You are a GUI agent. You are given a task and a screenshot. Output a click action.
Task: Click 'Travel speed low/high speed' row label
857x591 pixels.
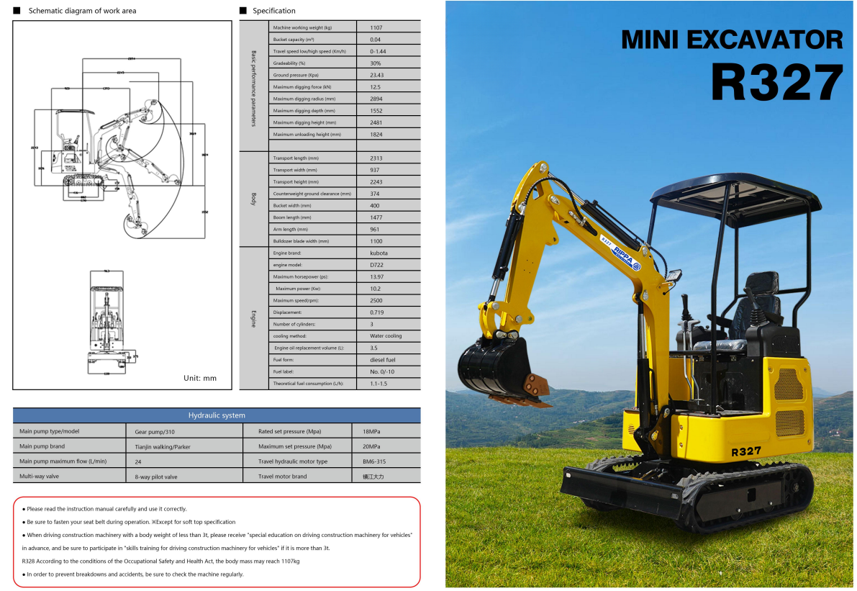coord(309,51)
